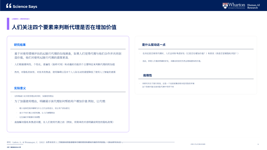Select the '局限性' heading
The width and height of the screenshot is (267, 150).
147,75
